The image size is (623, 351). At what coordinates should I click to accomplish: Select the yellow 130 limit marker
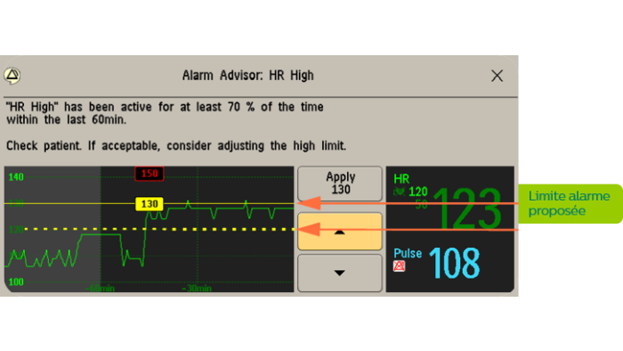coord(150,204)
